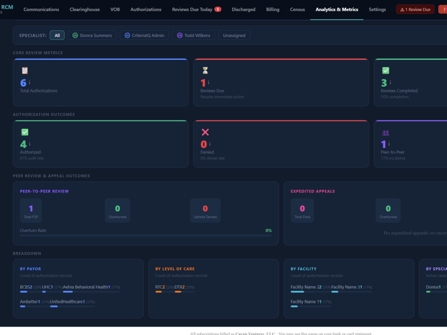Switch to the Billing tab
Viewport: 447px width, 335px height.
click(x=273, y=9)
